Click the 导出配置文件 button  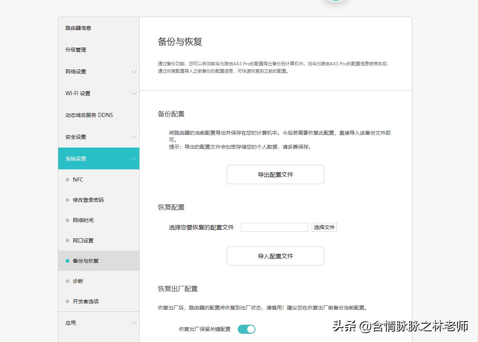pos(275,175)
